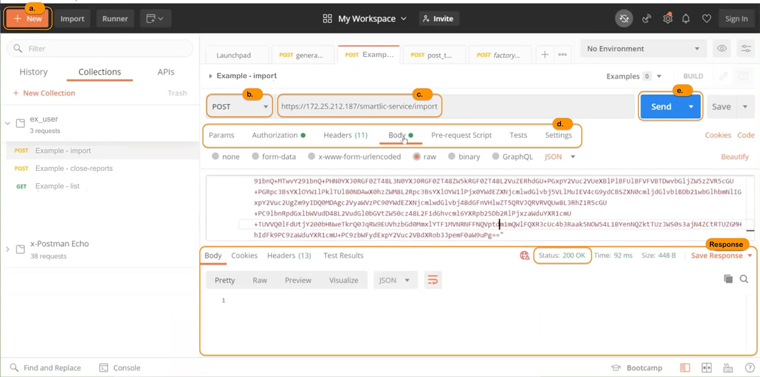This screenshot has width=760, height=377.
Task: Open the Save dropdown arrow
Action: tap(745, 107)
